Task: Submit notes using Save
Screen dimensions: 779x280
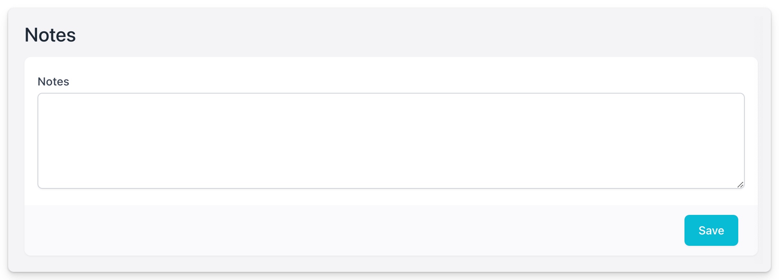Action: pos(711,230)
